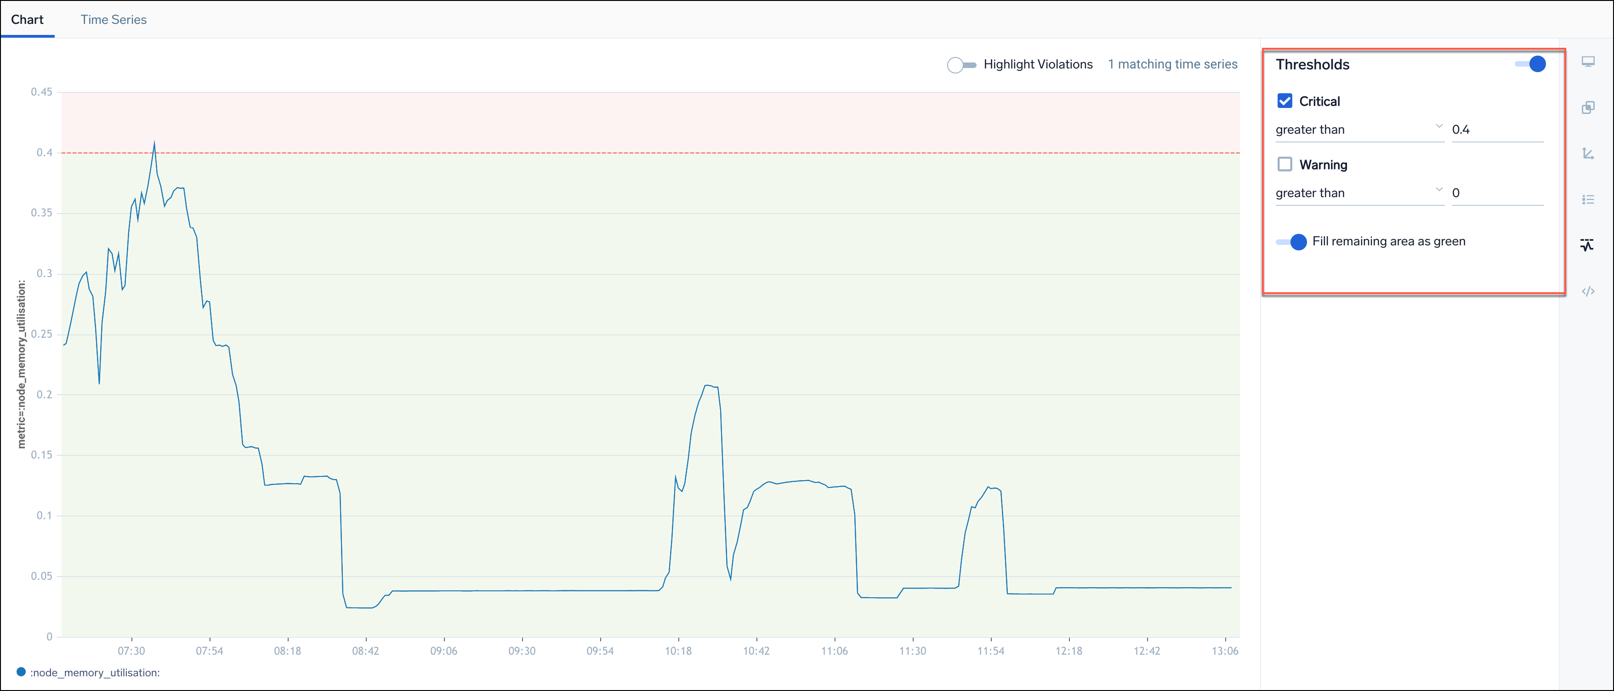The image size is (1614, 691).
Task: Select the thresholds pulse-line icon
Action: coord(1586,245)
